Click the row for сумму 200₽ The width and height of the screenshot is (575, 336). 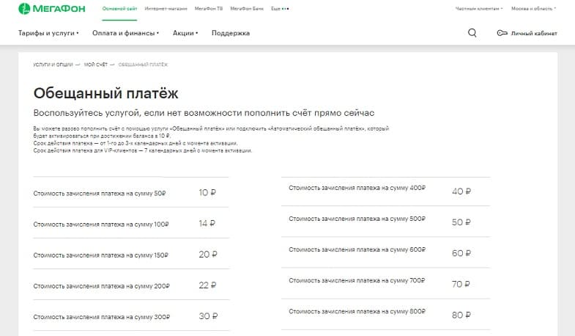pos(131,285)
